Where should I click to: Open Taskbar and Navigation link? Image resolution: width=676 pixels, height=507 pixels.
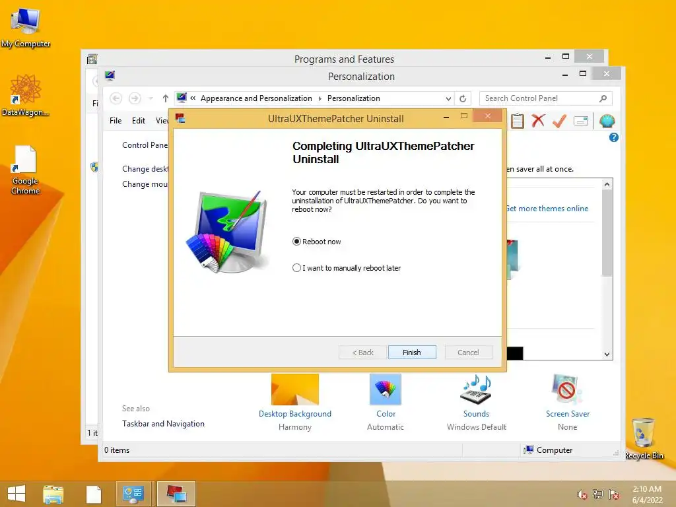(x=163, y=424)
